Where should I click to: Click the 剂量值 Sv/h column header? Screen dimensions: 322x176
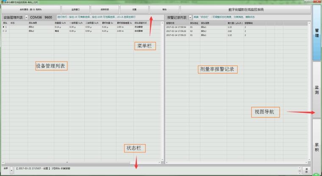[x=61, y=23]
